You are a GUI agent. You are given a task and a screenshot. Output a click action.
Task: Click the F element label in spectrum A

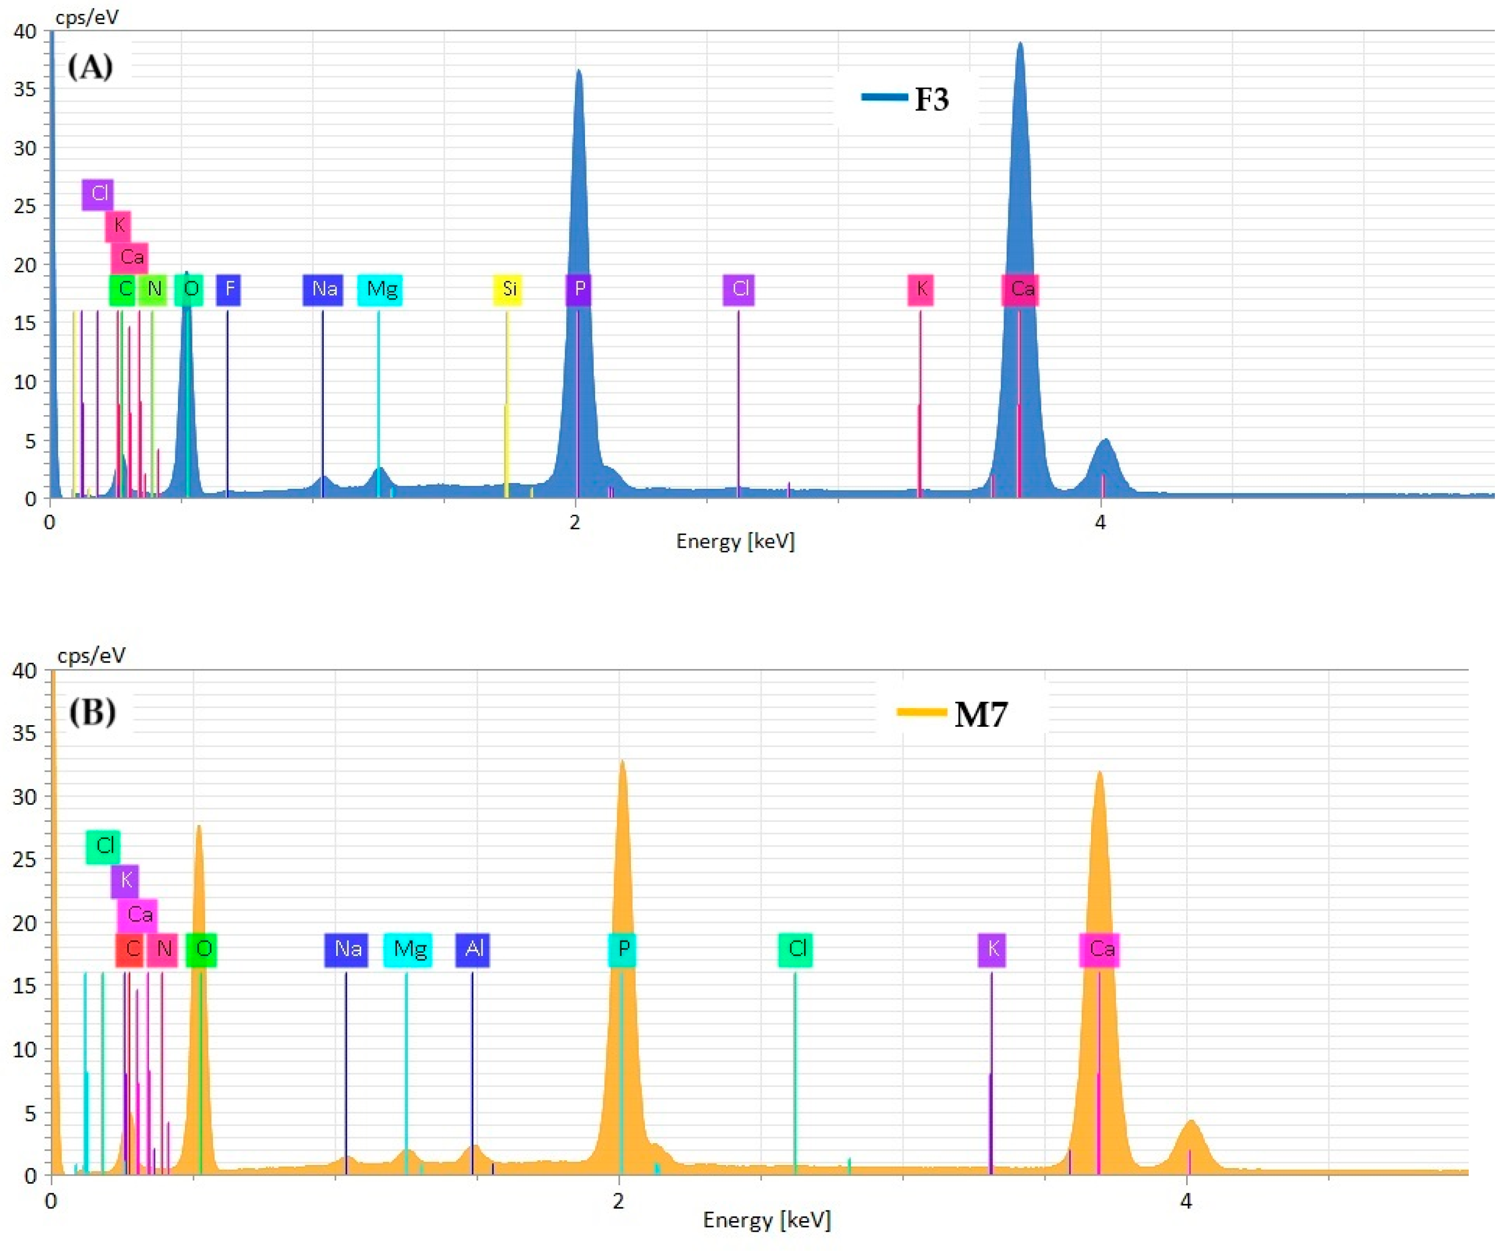pyautogui.click(x=228, y=289)
